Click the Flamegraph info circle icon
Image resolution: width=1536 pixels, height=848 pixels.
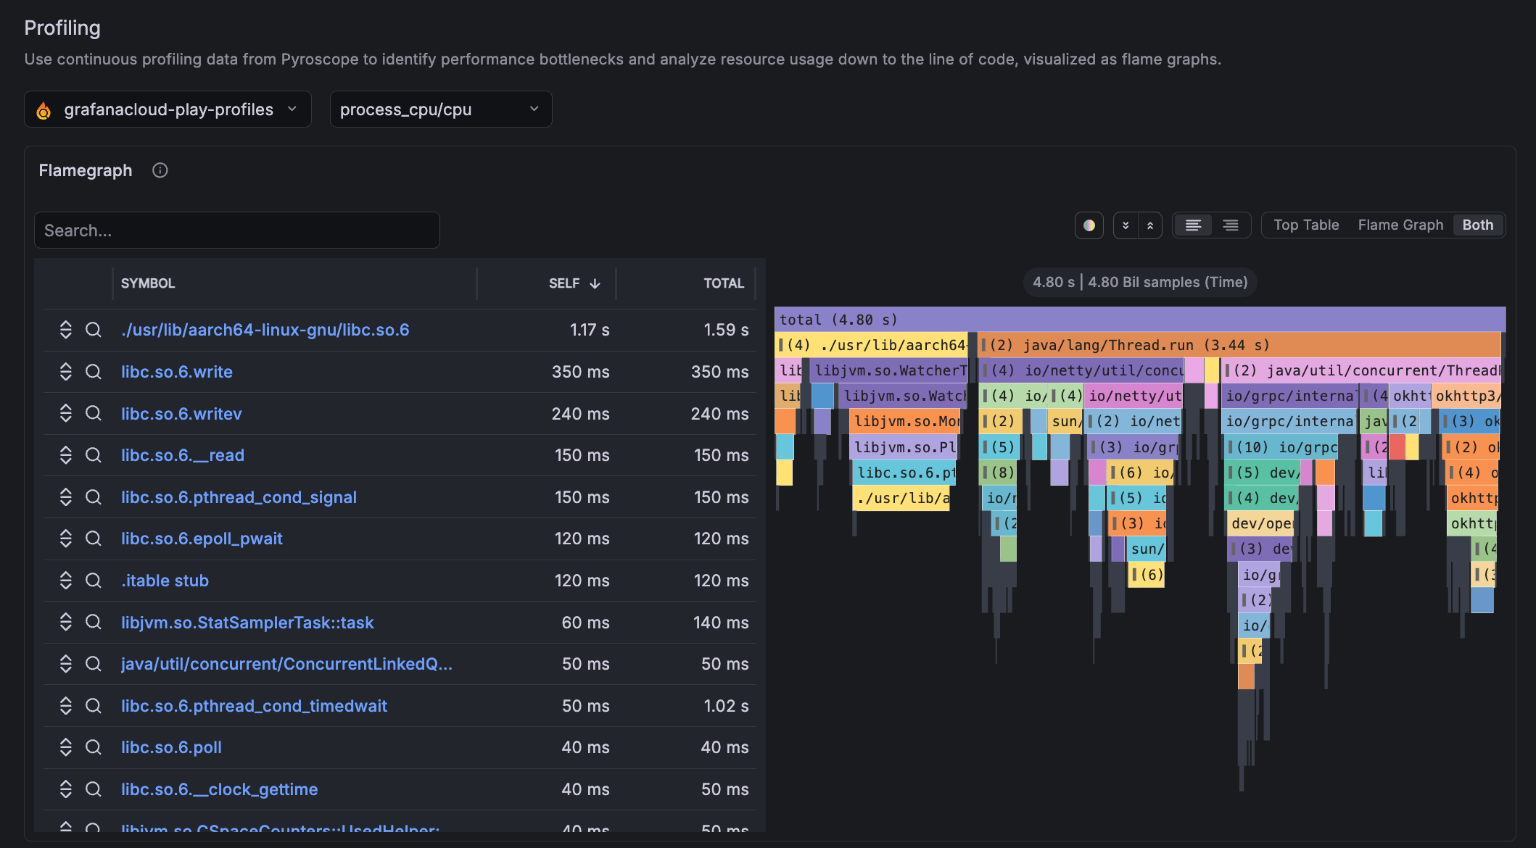click(x=160, y=170)
